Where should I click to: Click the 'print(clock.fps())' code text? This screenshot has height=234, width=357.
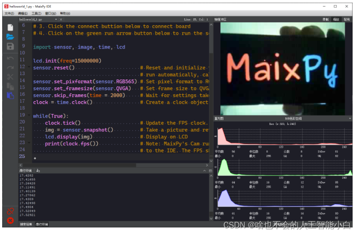coord(71,144)
